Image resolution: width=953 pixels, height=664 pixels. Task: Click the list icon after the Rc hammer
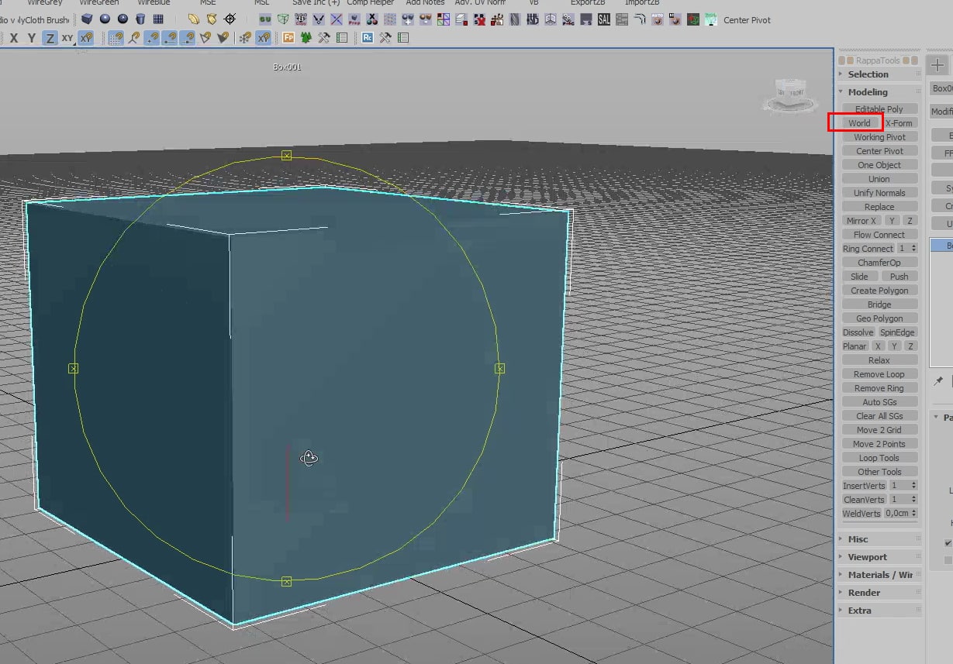[x=403, y=37]
